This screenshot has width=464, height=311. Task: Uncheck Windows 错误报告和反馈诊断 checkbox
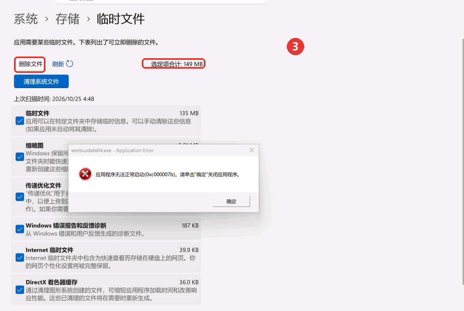point(20,229)
